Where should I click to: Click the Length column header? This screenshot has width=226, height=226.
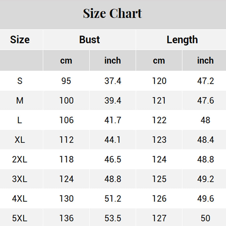pyautogui.click(x=182, y=40)
